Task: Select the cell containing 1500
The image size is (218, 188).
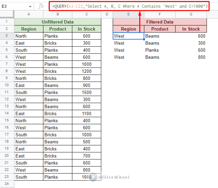Action: (x=86, y=92)
